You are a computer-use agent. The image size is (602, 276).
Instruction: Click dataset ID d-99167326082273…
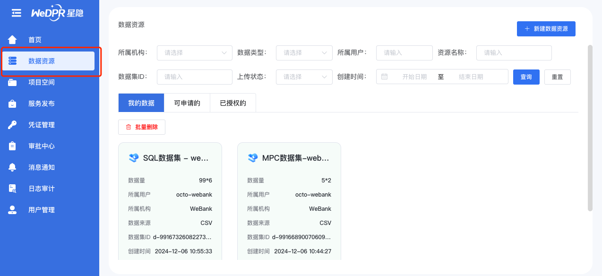(x=182, y=237)
